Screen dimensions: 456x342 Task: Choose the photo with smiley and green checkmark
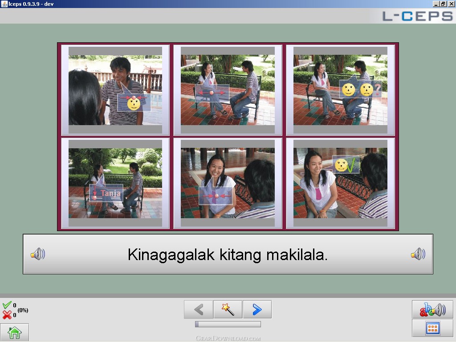click(x=340, y=183)
